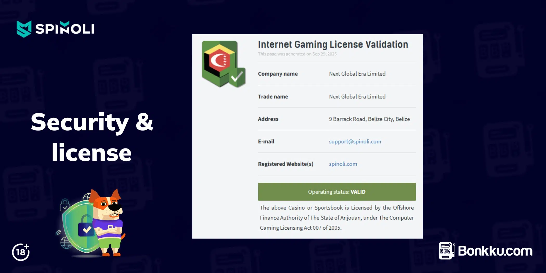This screenshot has width=546, height=273.
Task: Click the Anjouan license validation seal
Action: coord(224,64)
